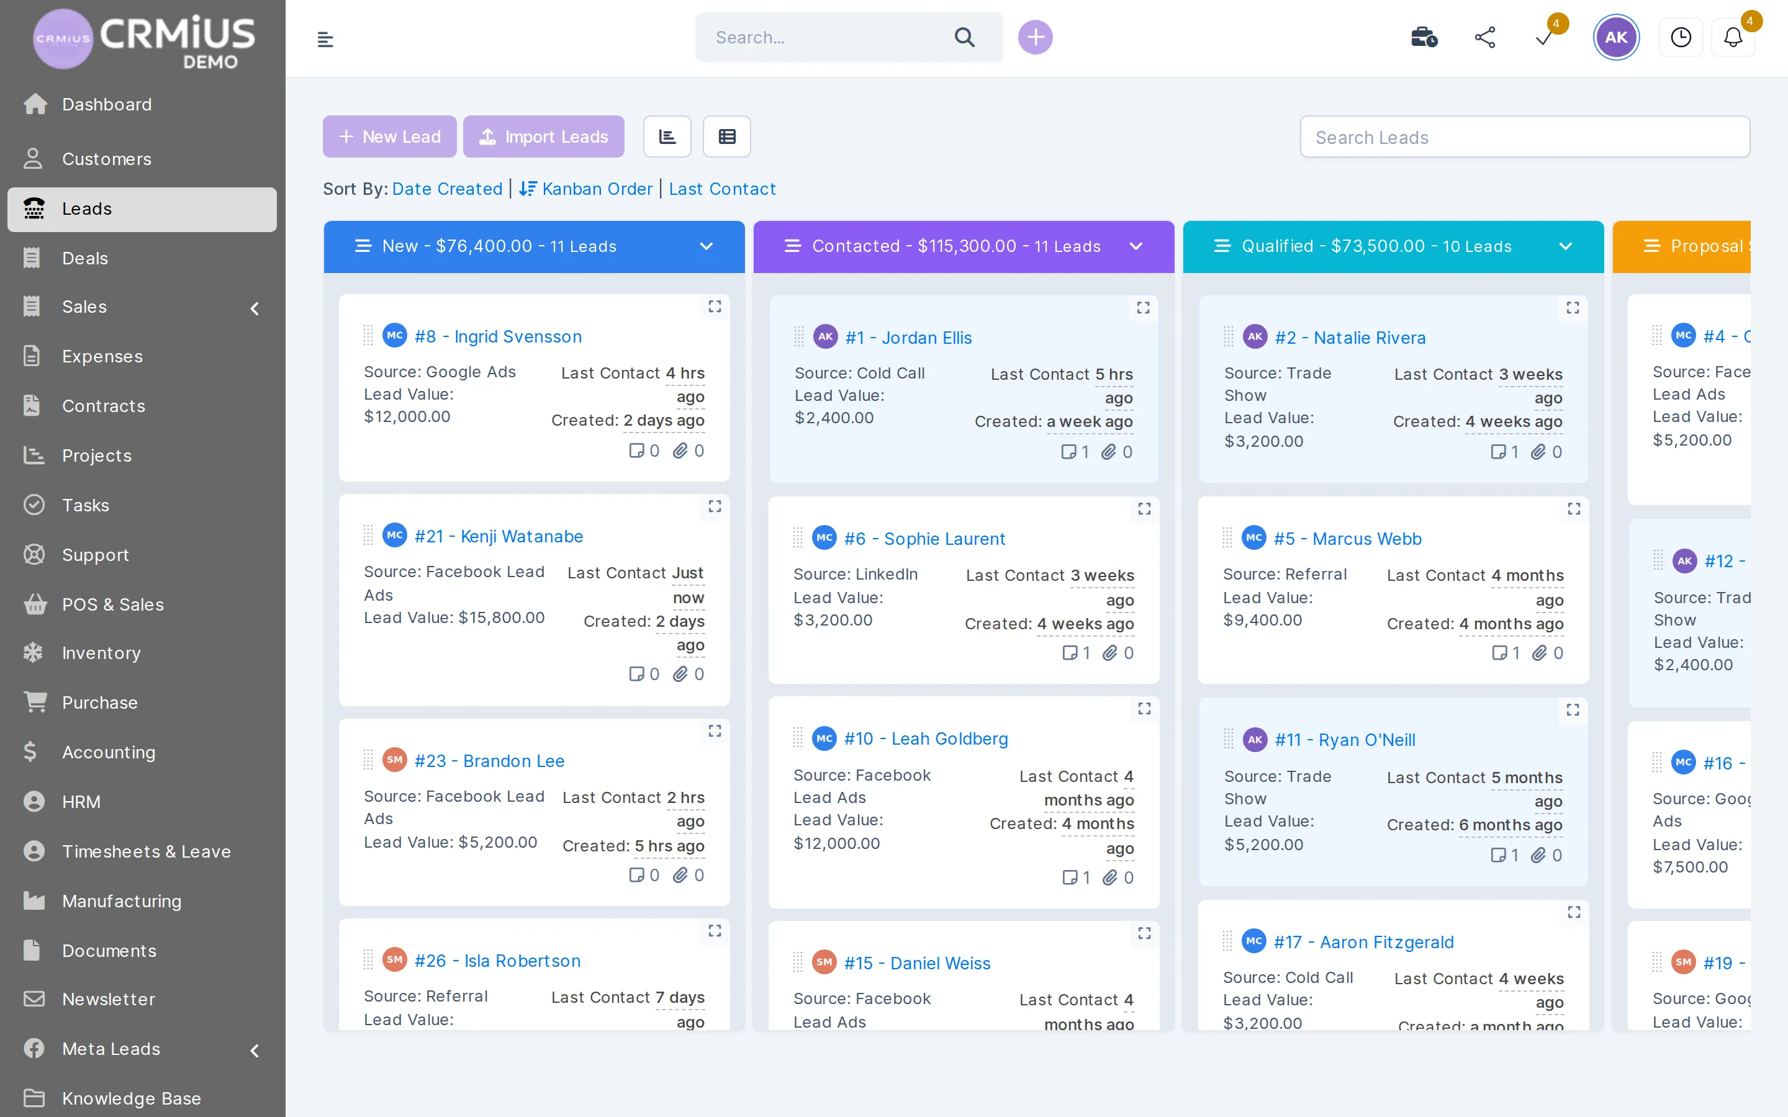
Task: Expand the #10 Leah Goldberg card
Action: point(1144,709)
